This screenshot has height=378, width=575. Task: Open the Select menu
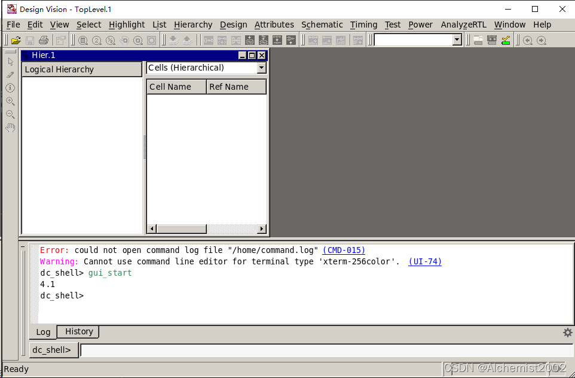88,25
